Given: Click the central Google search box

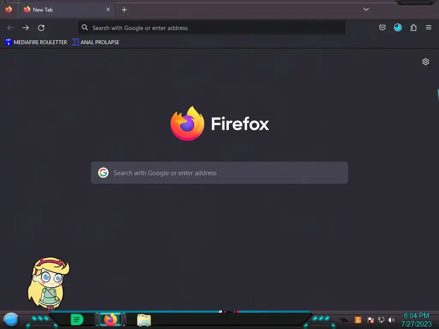Looking at the screenshot, I should pos(219,173).
